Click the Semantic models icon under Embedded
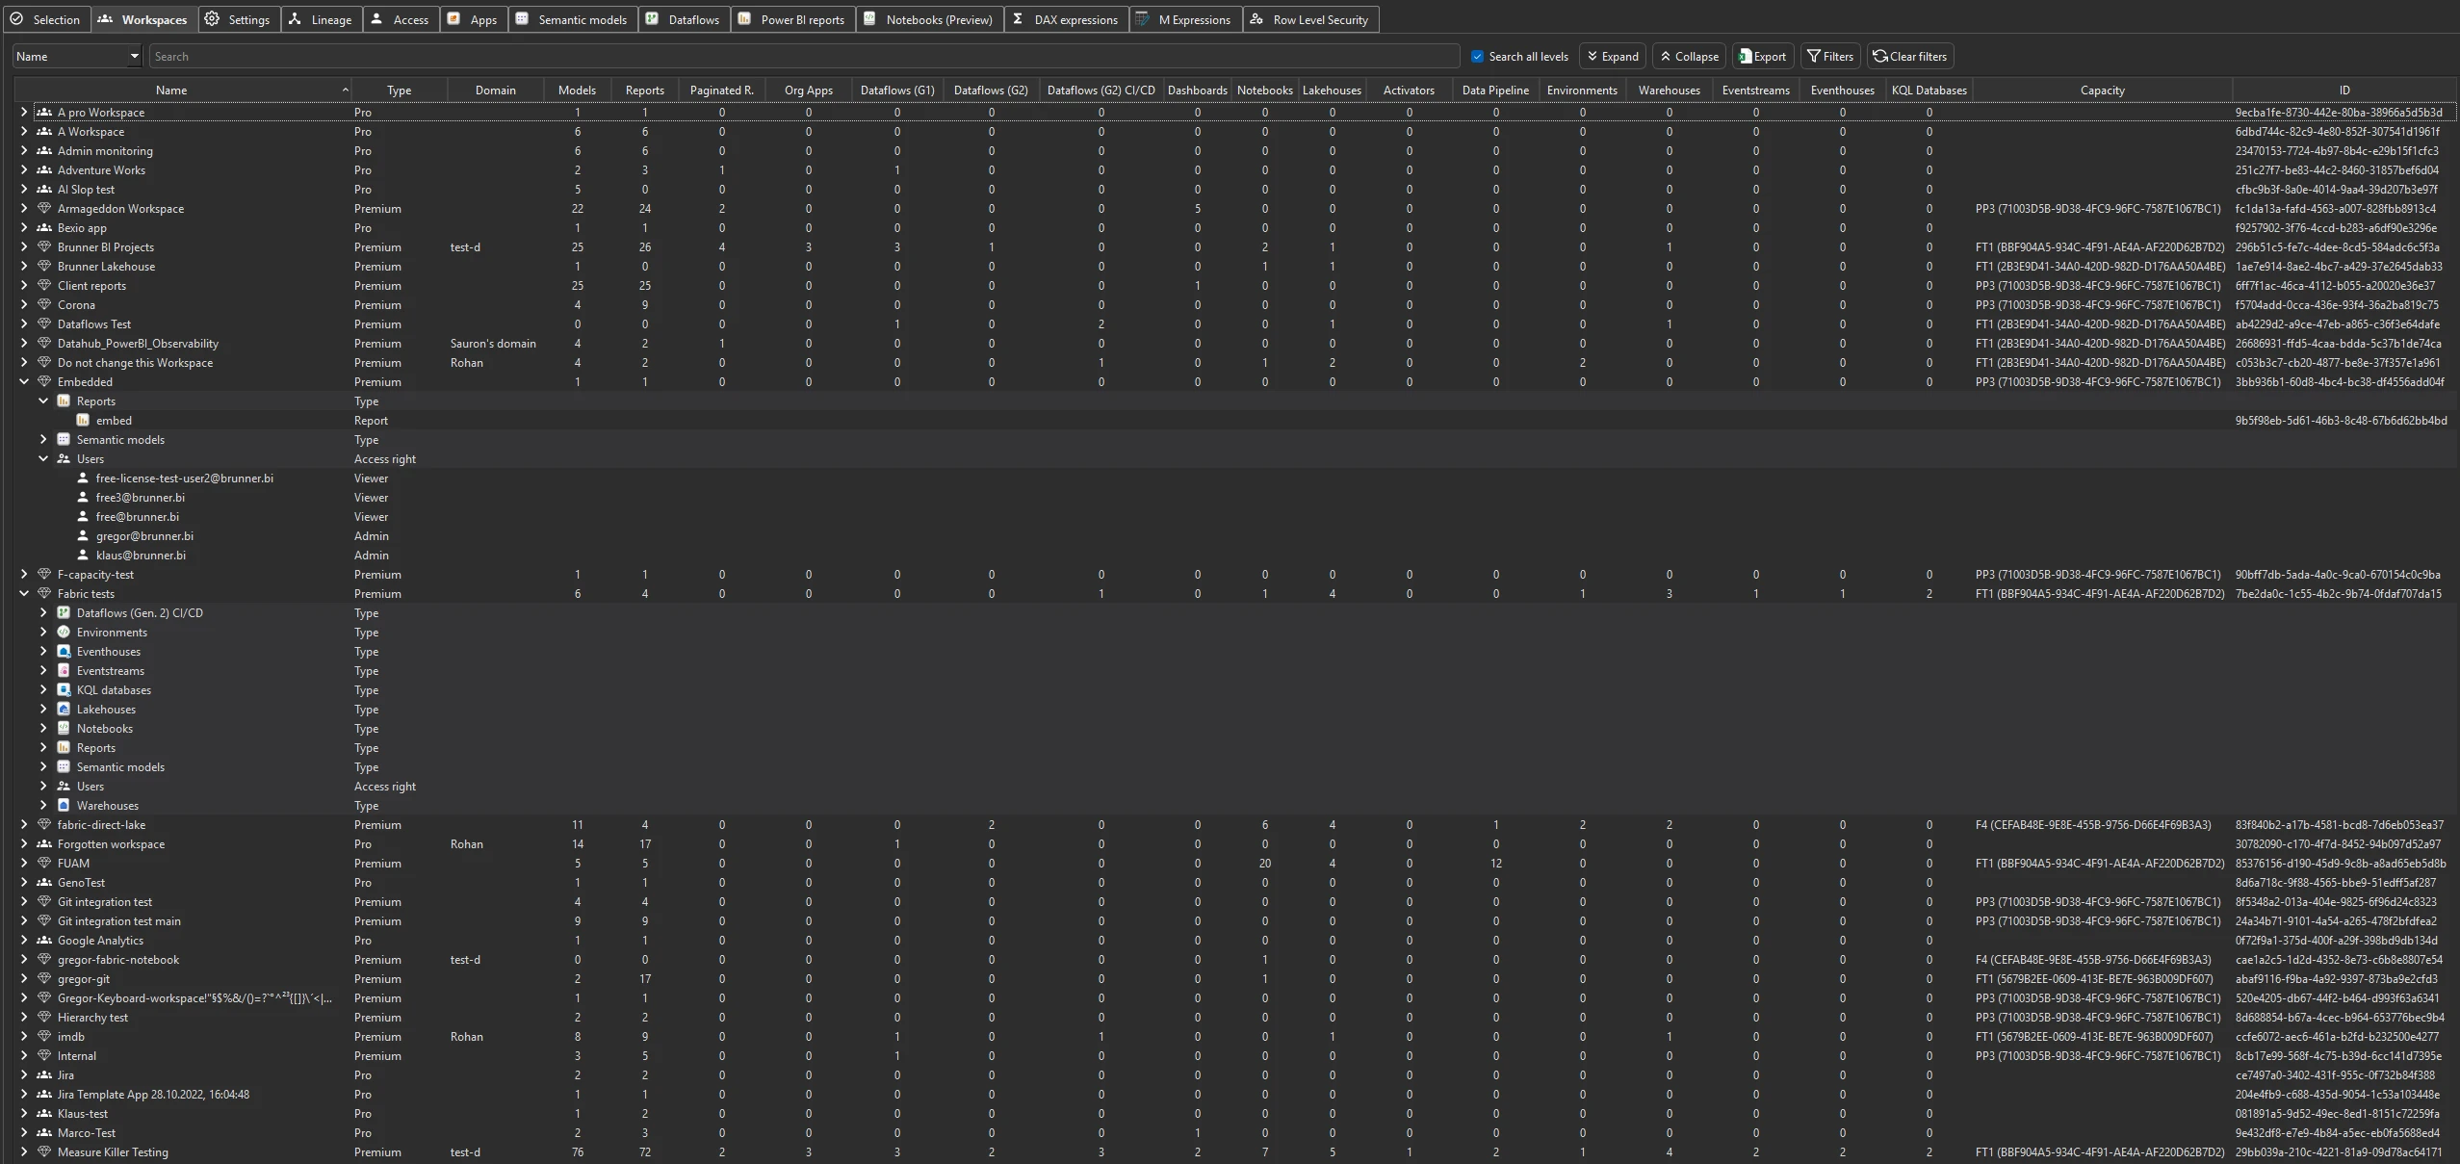Viewport: 2460px width, 1164px height. (x=64, y=439)
